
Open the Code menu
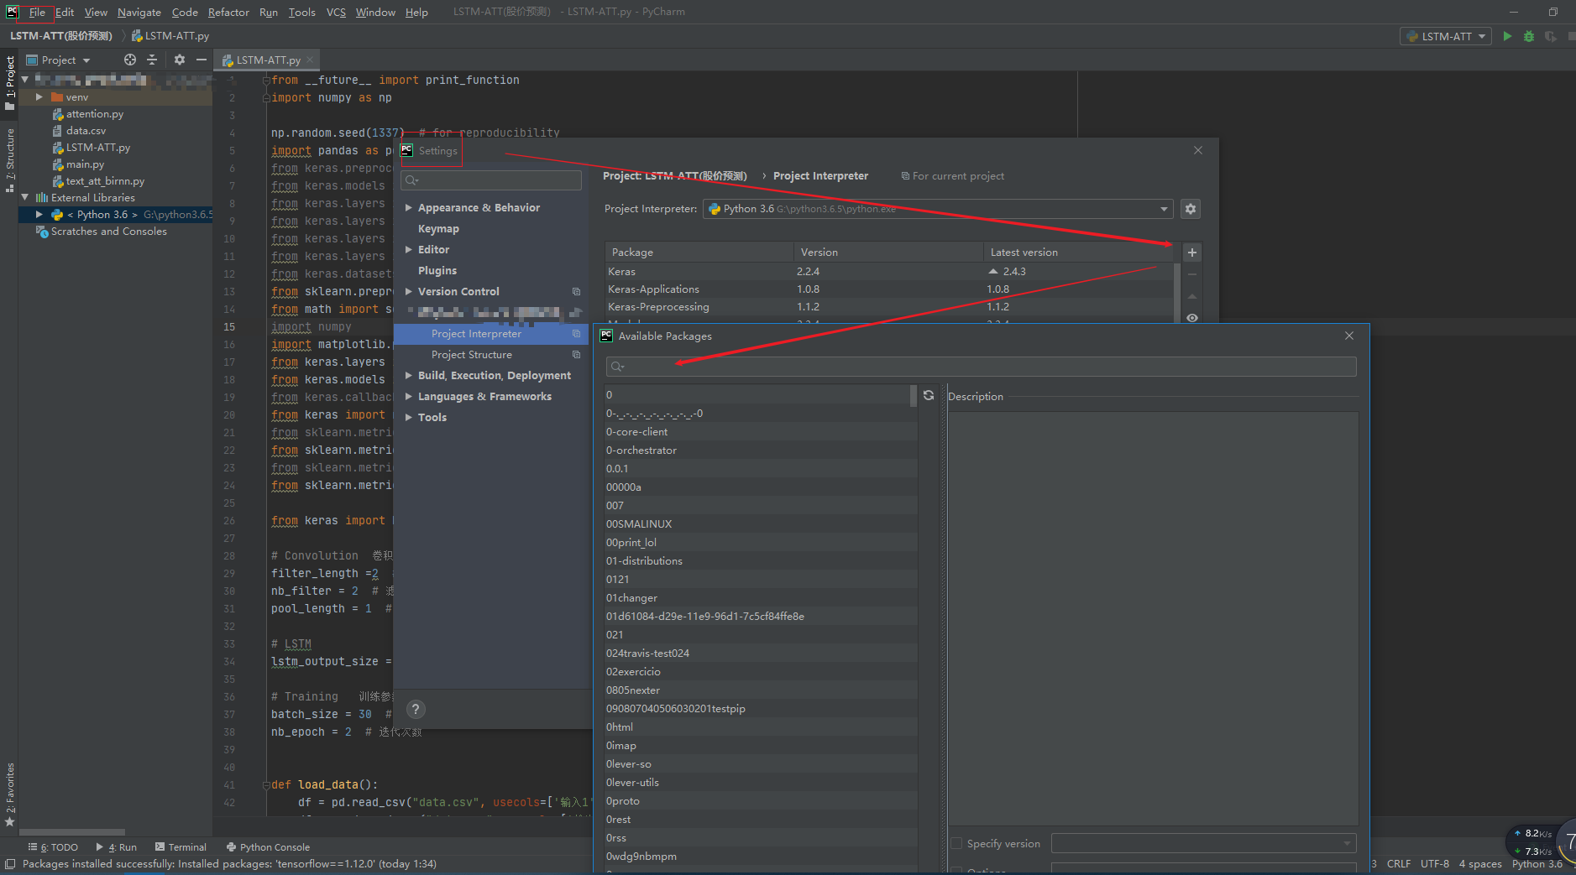[x=185, y=12]
